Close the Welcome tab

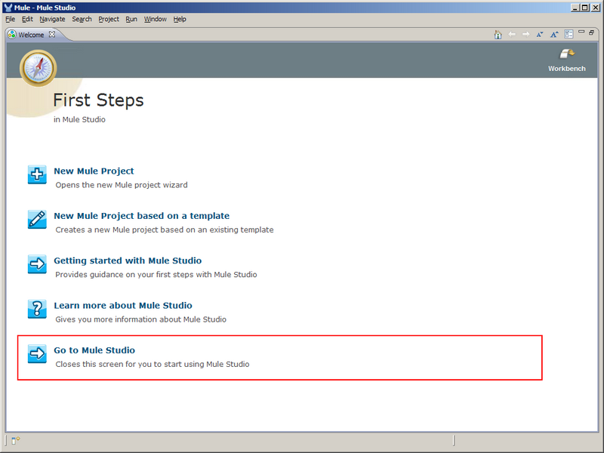point(52,34)
